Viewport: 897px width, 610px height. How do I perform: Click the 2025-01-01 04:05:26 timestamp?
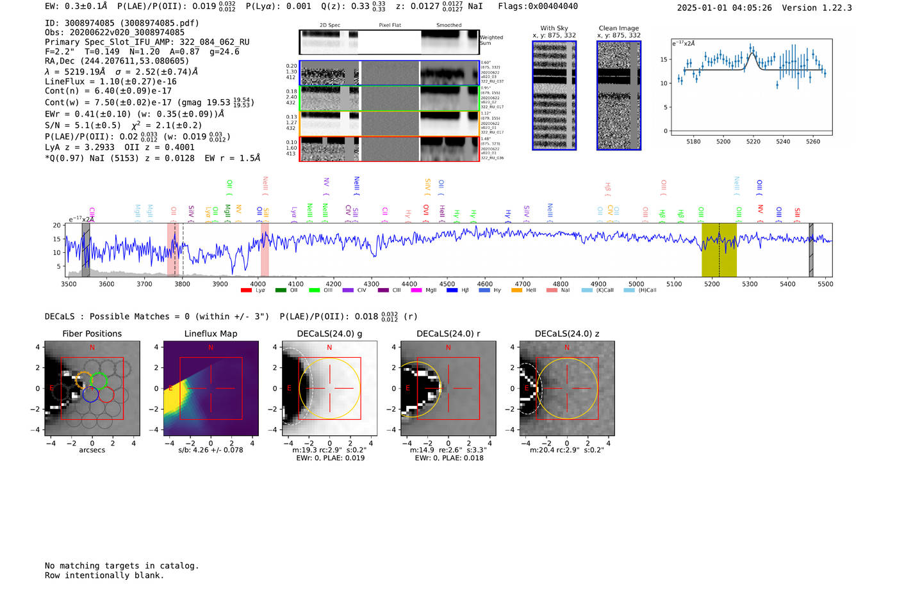click(724, 8)
